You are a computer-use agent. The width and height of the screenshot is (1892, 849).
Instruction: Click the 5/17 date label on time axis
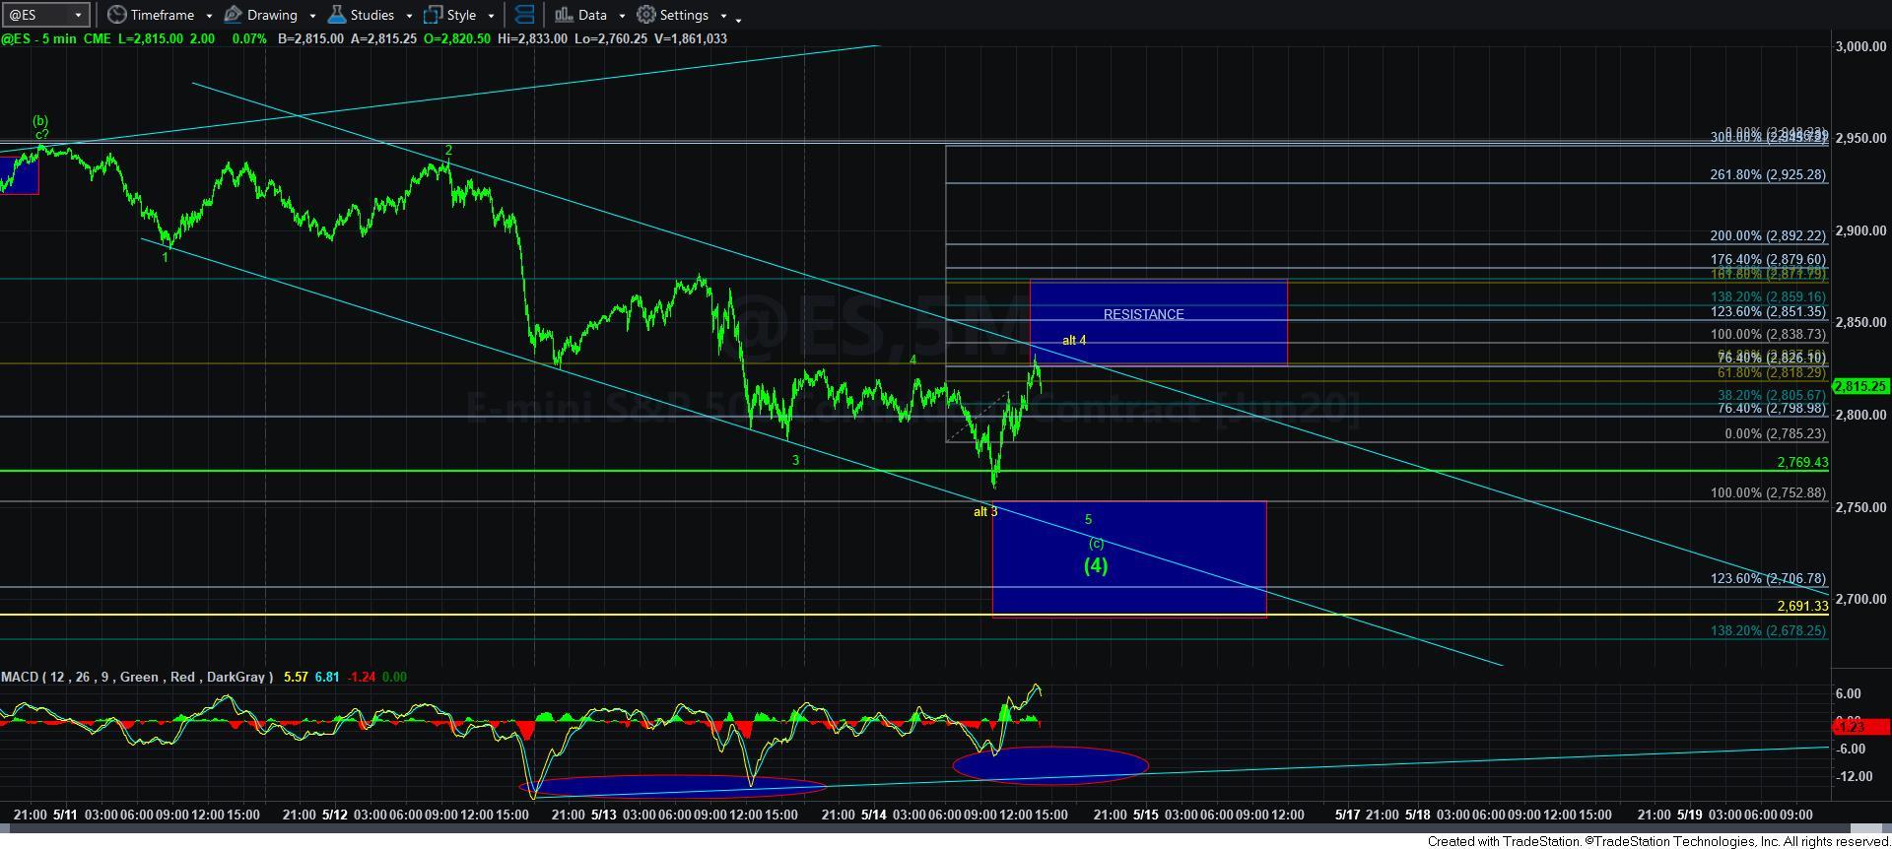click(x=1347, y=815)
